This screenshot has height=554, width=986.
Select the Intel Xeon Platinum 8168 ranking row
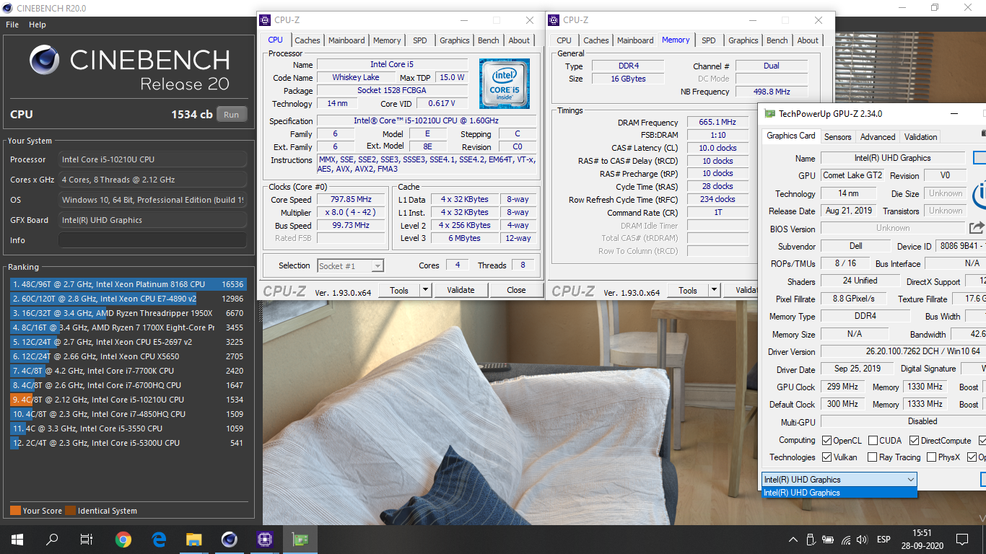point(128,284)
